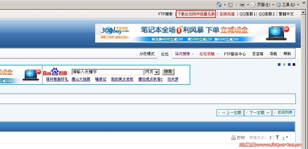
Task: Click 返回列表 button
Action: [284, 113]
